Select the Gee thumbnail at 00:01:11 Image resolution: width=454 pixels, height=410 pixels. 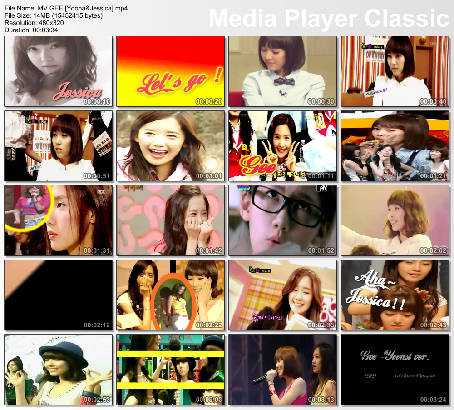282,146
